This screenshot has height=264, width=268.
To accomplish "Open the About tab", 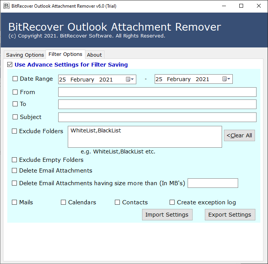I will pyautogui.click(x=94, y=55).
